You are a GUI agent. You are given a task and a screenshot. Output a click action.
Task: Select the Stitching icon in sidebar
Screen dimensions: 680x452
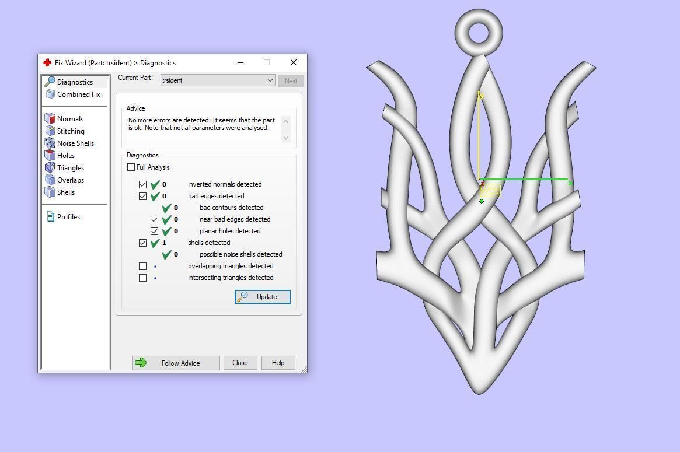[50, 131]
